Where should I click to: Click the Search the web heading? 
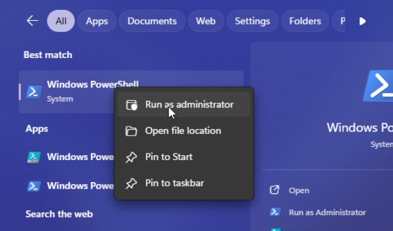coord(59,215)
